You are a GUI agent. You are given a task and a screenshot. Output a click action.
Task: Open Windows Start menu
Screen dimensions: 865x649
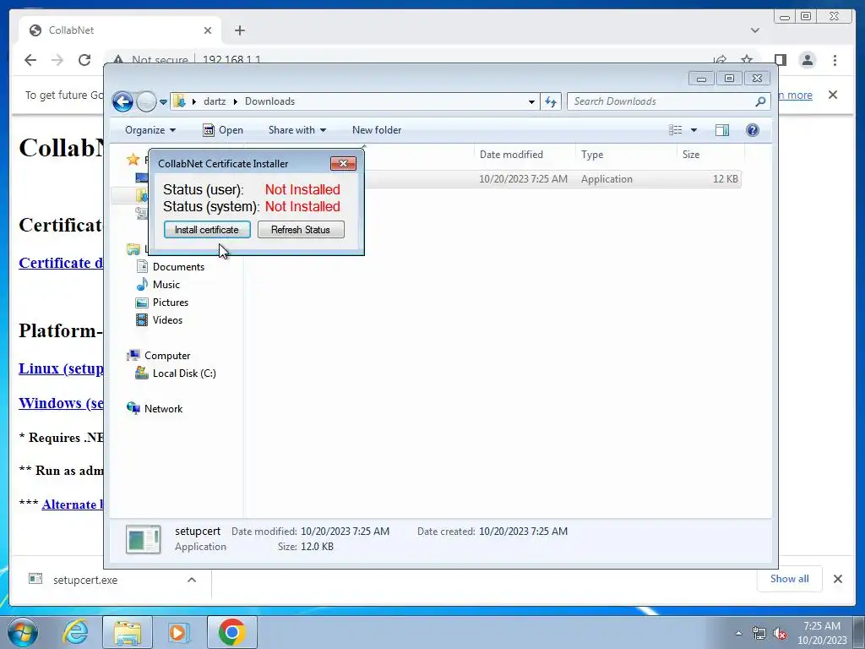coord(23,632)
